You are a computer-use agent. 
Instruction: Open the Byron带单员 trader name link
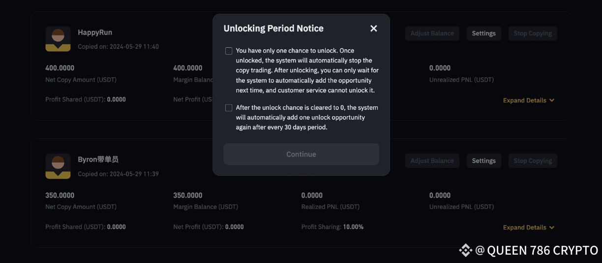click(x=98, y=160)
